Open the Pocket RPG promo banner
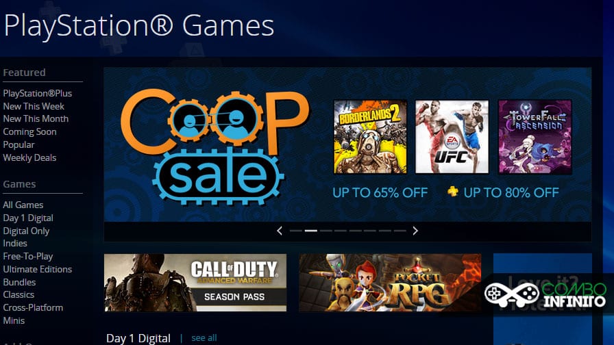This screenshot has width=614, height=345. 390,283
